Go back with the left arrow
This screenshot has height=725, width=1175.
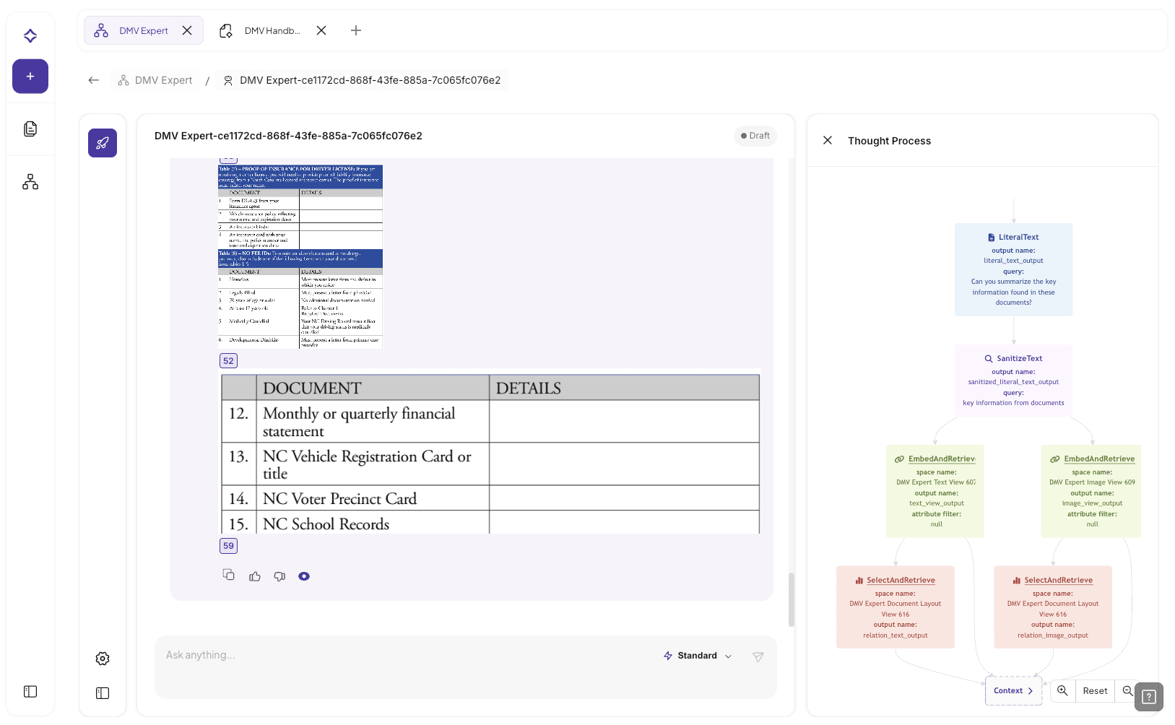pos(94,80)
